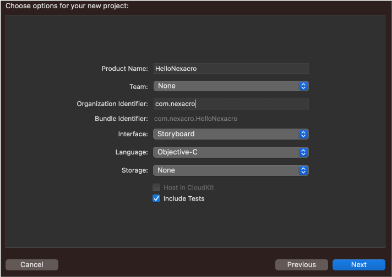The height and width of the screenshot is (277, 392).
Task: Go back with the Previous button
Action: coord(301,265)
